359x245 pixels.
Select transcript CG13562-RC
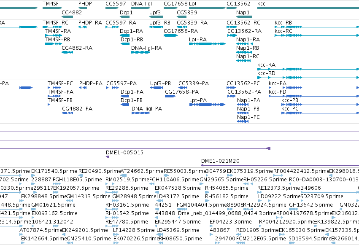coord(232,27)
